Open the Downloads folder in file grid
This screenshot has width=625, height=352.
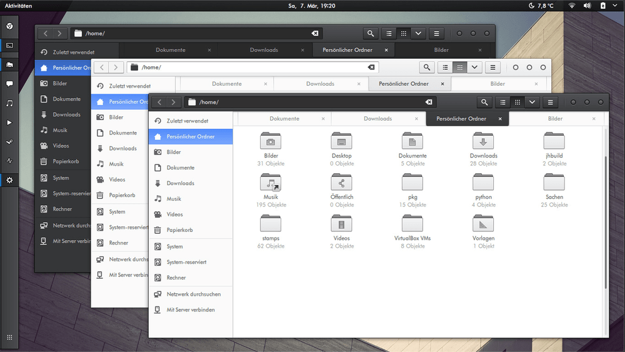tap(483, 141)
